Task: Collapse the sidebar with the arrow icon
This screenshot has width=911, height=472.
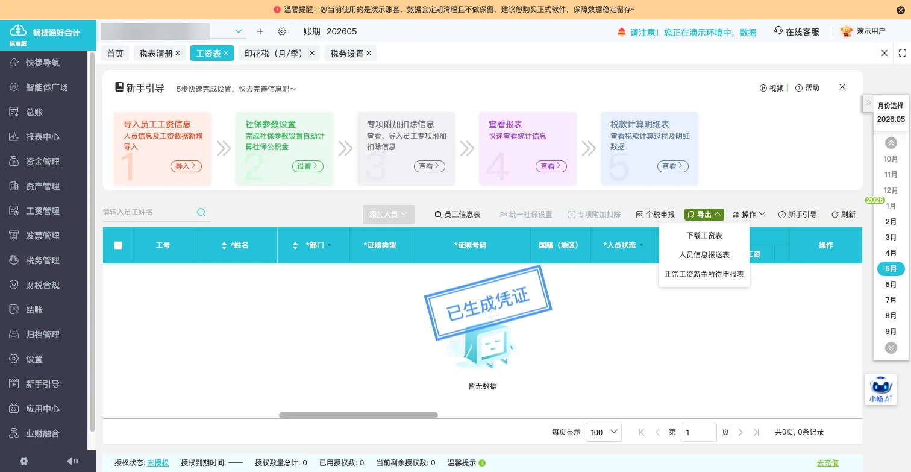Action: (x=72, y=461)
